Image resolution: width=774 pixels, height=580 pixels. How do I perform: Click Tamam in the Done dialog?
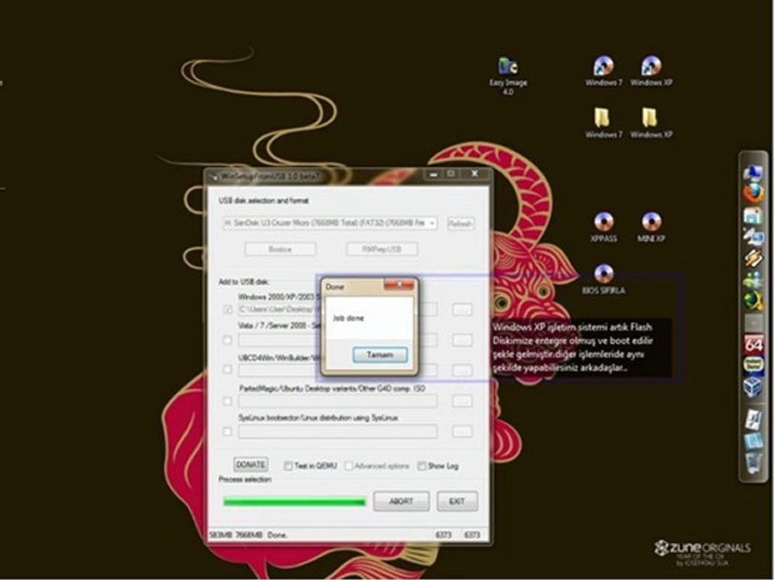click(380, 354)
